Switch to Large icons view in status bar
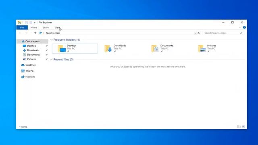 pos(243,126)
